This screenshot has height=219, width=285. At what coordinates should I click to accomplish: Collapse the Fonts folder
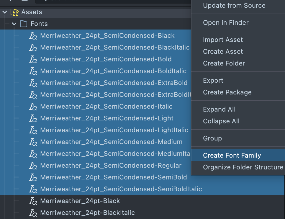pyautogui.click(x=14, y=24)
